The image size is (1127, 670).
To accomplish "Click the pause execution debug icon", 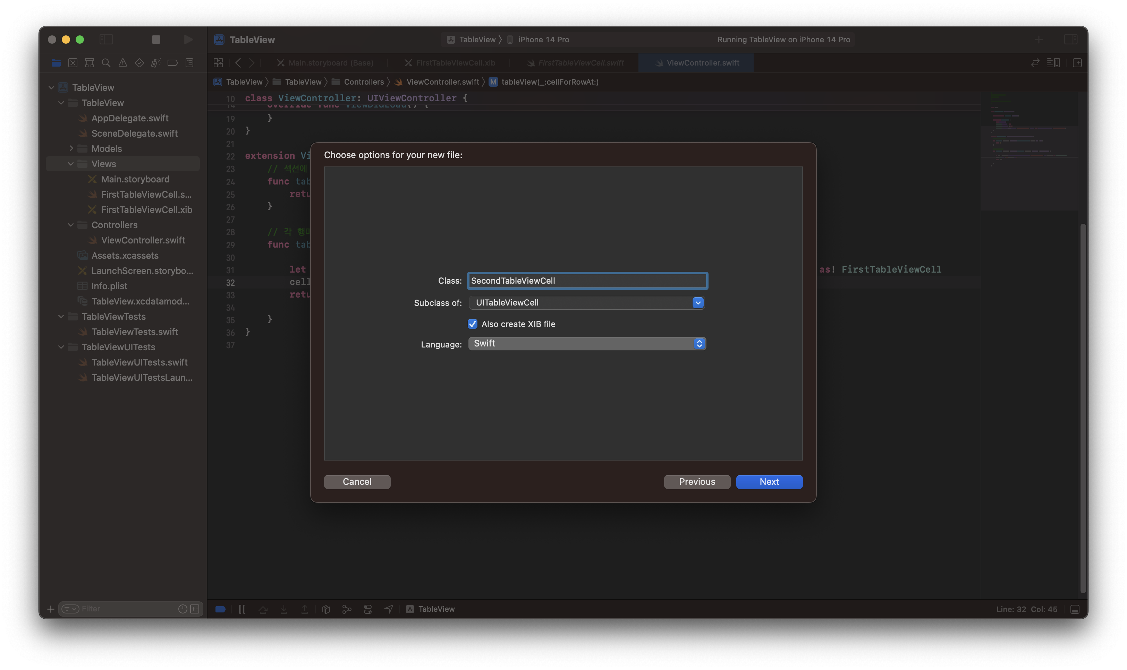I will pos(242,609).
